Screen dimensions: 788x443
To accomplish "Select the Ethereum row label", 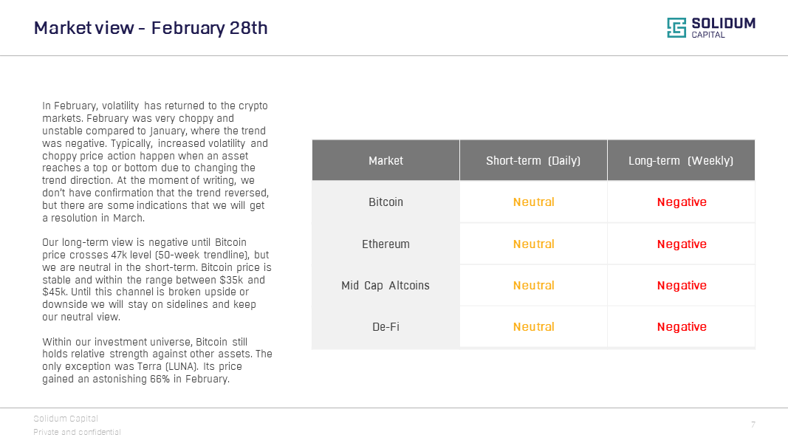I will (x=386, y=244).
